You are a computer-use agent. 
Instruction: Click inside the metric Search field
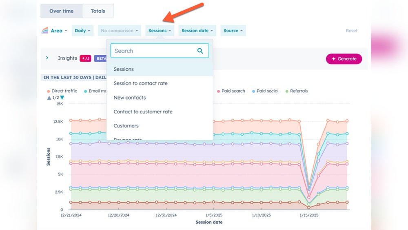pos(153,51)
